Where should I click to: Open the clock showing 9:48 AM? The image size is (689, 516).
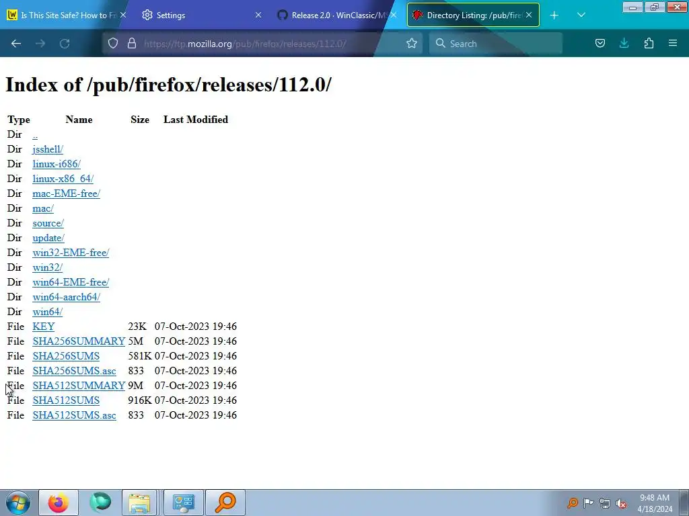[x=655, y=503]
